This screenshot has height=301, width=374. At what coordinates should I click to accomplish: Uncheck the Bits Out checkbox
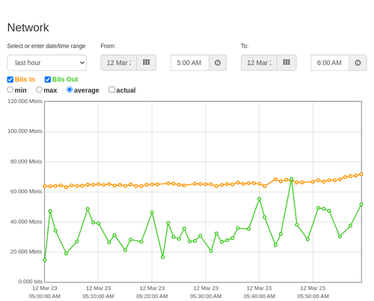click(48, 79)
